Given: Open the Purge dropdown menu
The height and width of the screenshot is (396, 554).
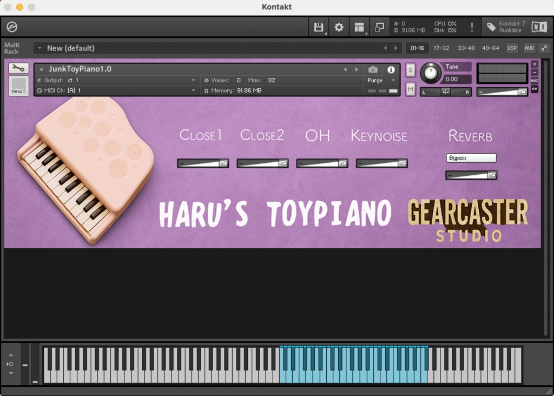Looking at the screenshot, I should (381, 80).
